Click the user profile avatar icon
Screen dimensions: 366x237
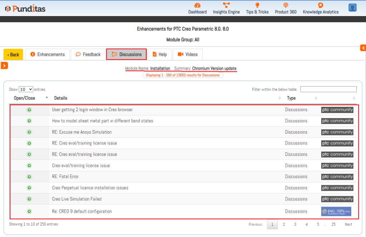[352, 8]
